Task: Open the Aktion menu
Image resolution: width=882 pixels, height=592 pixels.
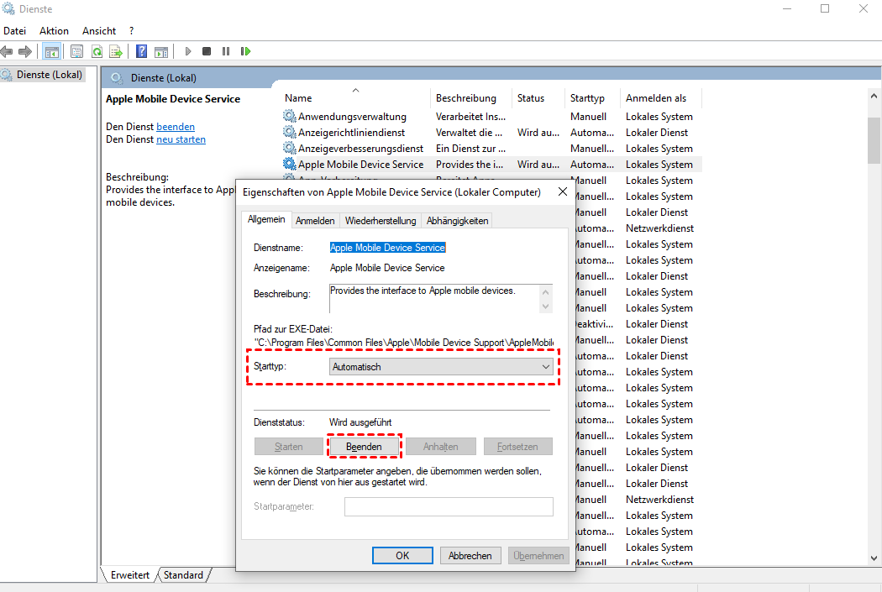Action: 54,31
